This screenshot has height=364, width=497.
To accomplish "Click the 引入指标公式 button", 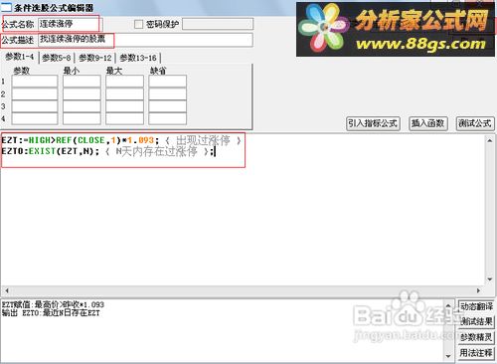I will coord(373,123).
